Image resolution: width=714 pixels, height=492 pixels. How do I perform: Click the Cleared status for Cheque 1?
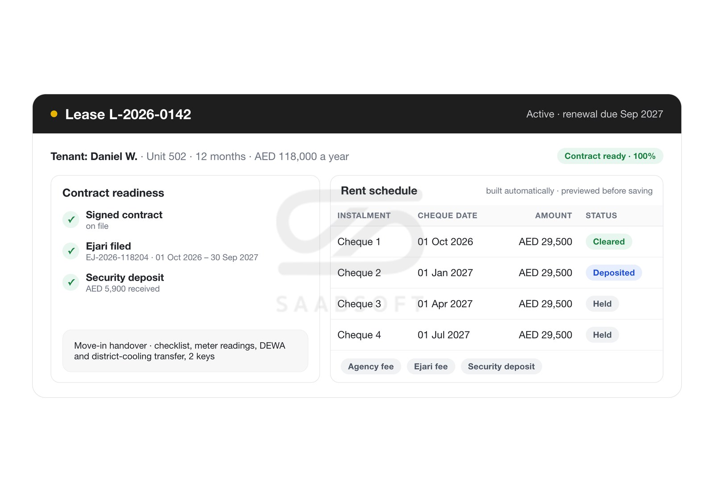pos(609,241)
